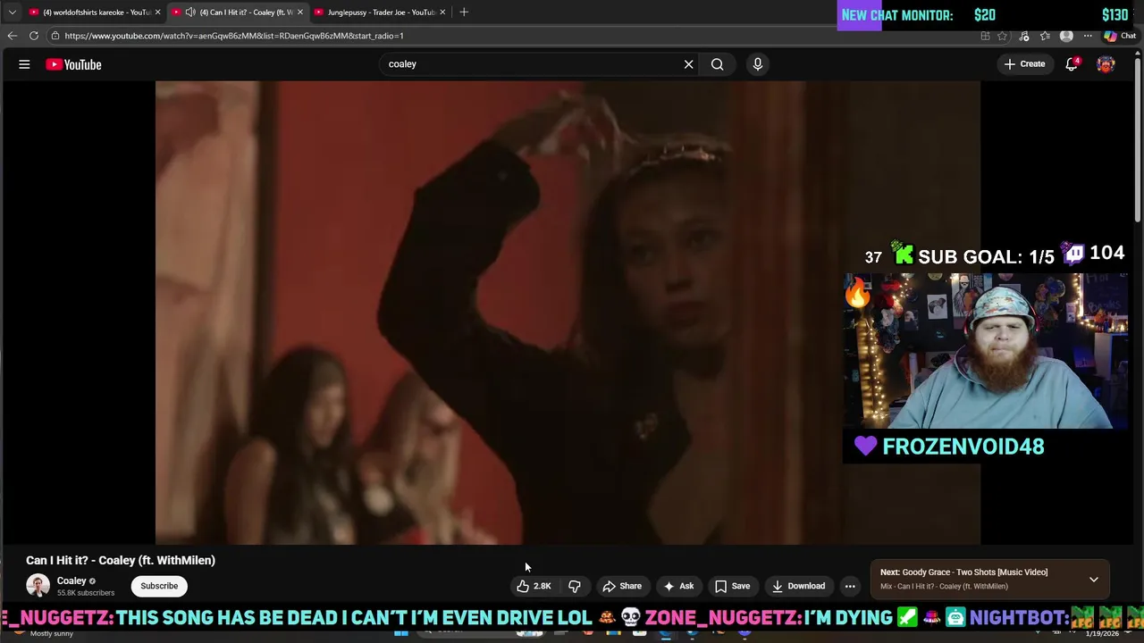Click the video title Can I Hit it? text
1144x643 pixels.
pos(121,561)
